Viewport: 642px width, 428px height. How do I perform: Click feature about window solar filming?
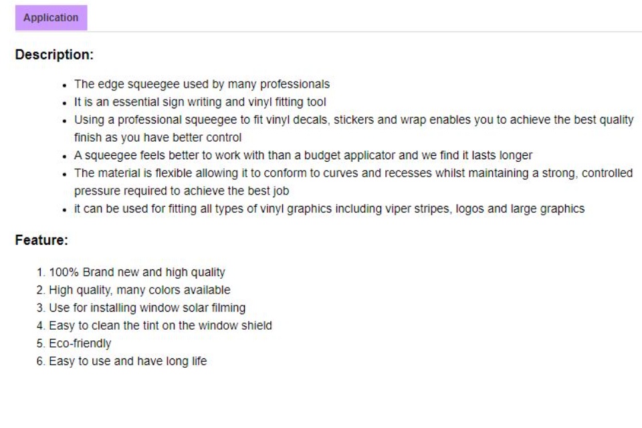pos(147,308)
